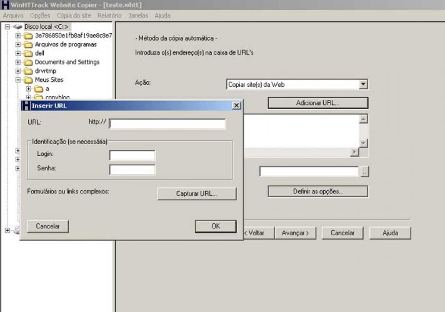Image resolution: width=445 pixels, height=312 pixels.
Task: Open the Cópia do site menu
Action: pyautogui.click(x=74, y=16)
